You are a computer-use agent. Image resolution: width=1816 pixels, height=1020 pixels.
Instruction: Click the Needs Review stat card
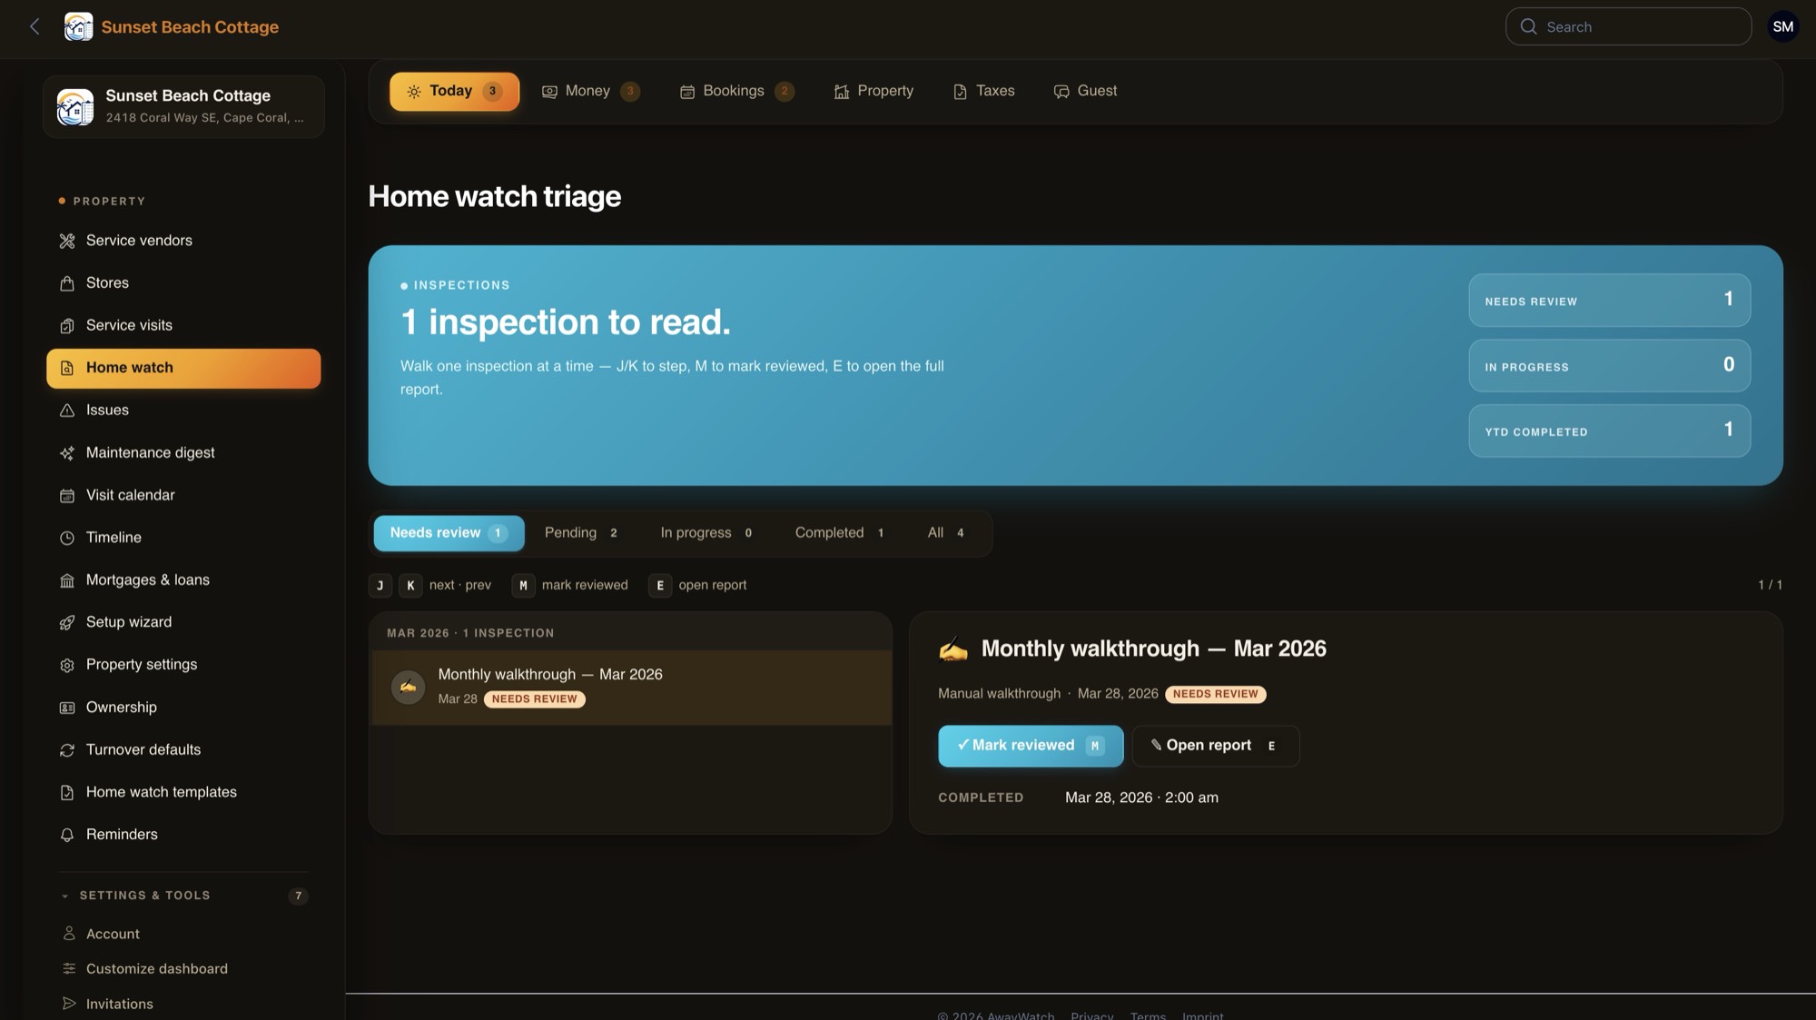(x=1609, y=301)
